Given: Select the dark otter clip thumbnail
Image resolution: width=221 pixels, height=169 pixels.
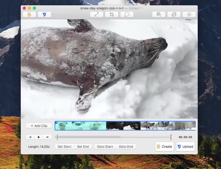Looking at the screenshot, I should [x=123, y=126].
